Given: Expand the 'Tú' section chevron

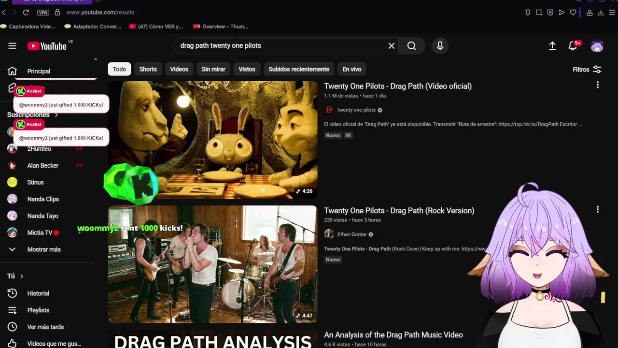Looking at the screenshot, I should [x=22, y=276].
